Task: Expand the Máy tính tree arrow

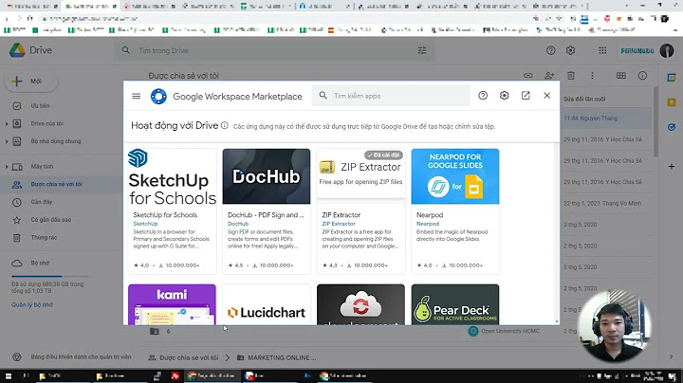Action: pos(7,167)
